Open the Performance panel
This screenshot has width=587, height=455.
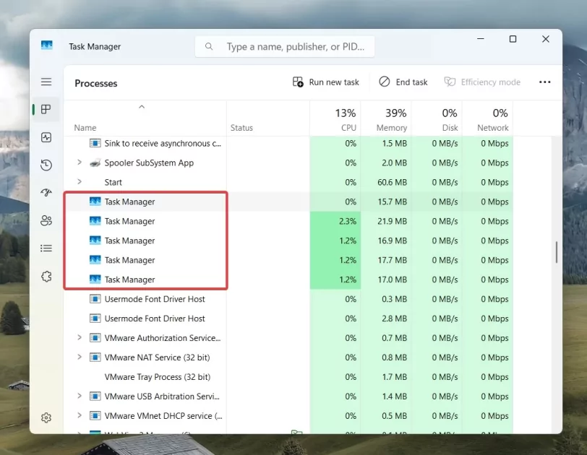click(46, 136)
